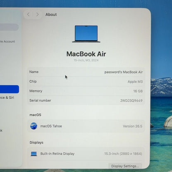This screenshot has width=172, height=172.
Task: Click the 15-inch, M3, 2024 subtitle
Action: [x=86, y=60]
